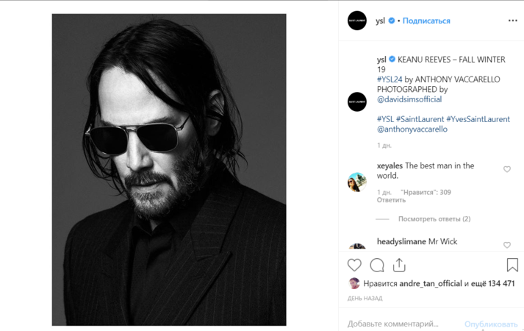
Task: Click the blue verified badge in header
Action: tap(392, 21)
